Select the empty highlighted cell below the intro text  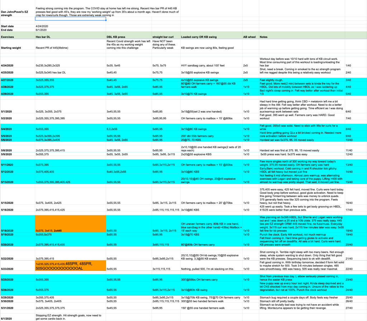(x=71, y=19)
